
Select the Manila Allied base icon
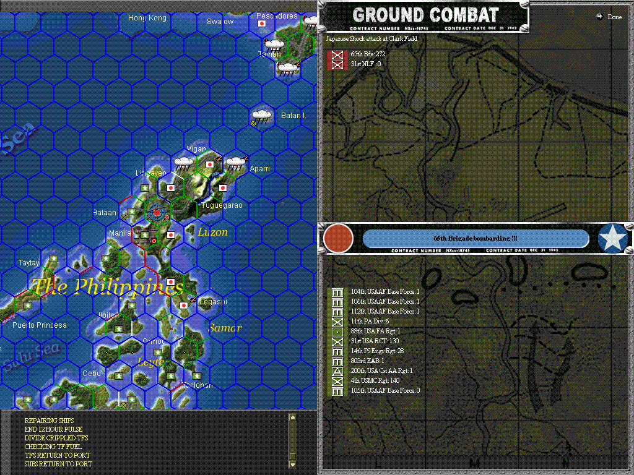click(x=145, y=235)
